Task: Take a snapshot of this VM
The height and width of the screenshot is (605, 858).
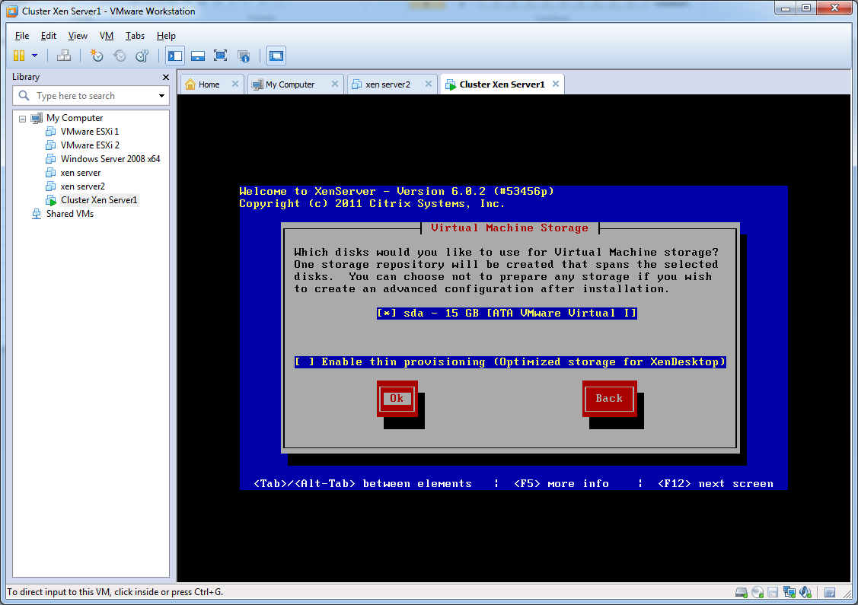Action: point(96,56)
